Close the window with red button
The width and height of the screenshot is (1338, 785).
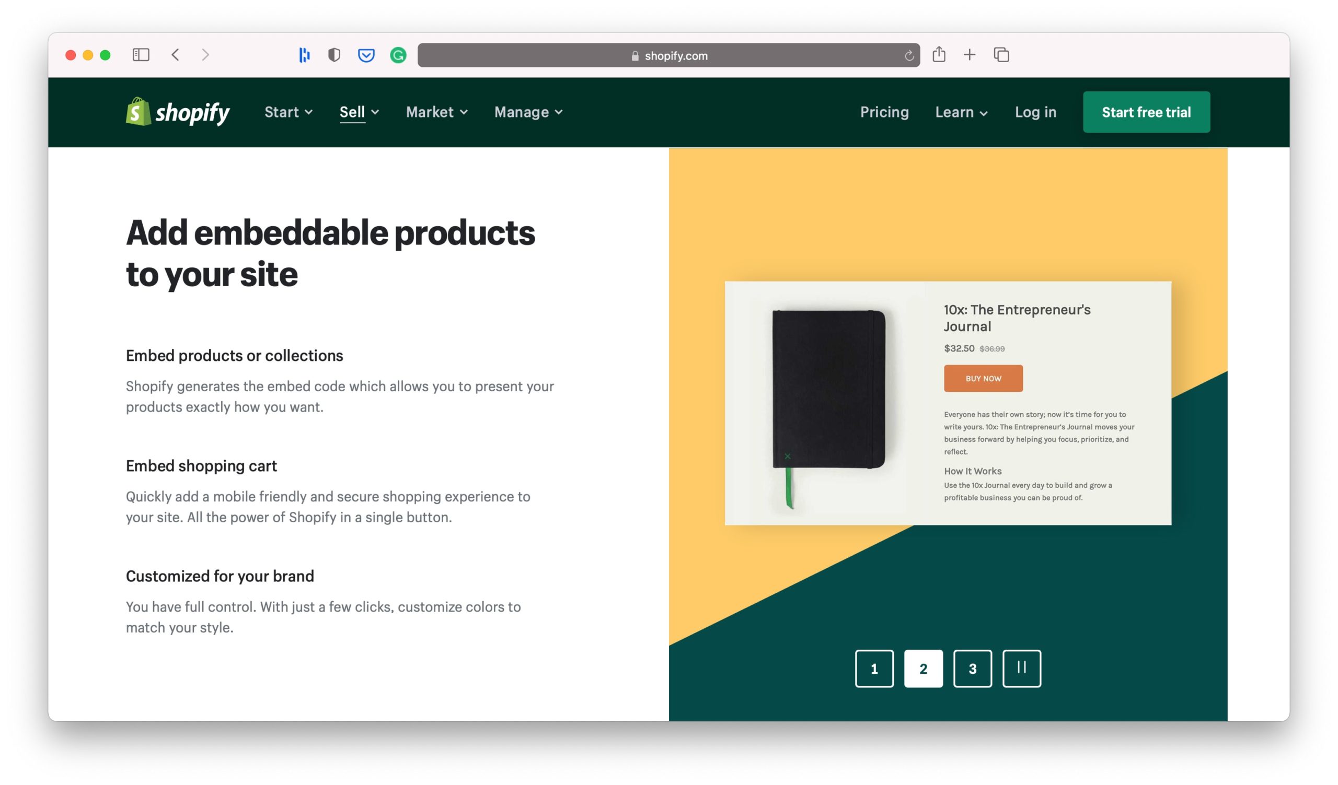(x=71, y=55)
